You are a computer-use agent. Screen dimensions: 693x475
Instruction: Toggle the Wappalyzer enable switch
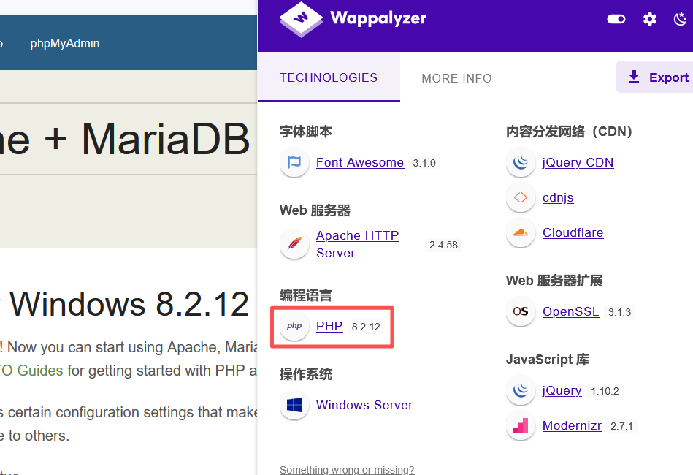point(616,19)
